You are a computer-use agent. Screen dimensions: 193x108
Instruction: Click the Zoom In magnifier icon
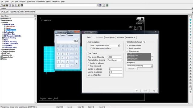pos(190,52)
